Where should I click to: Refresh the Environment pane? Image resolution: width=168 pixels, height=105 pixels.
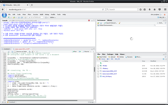[x=166, y=23]
